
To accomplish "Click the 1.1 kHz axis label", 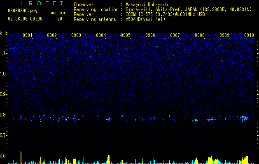I will [4, 53].
